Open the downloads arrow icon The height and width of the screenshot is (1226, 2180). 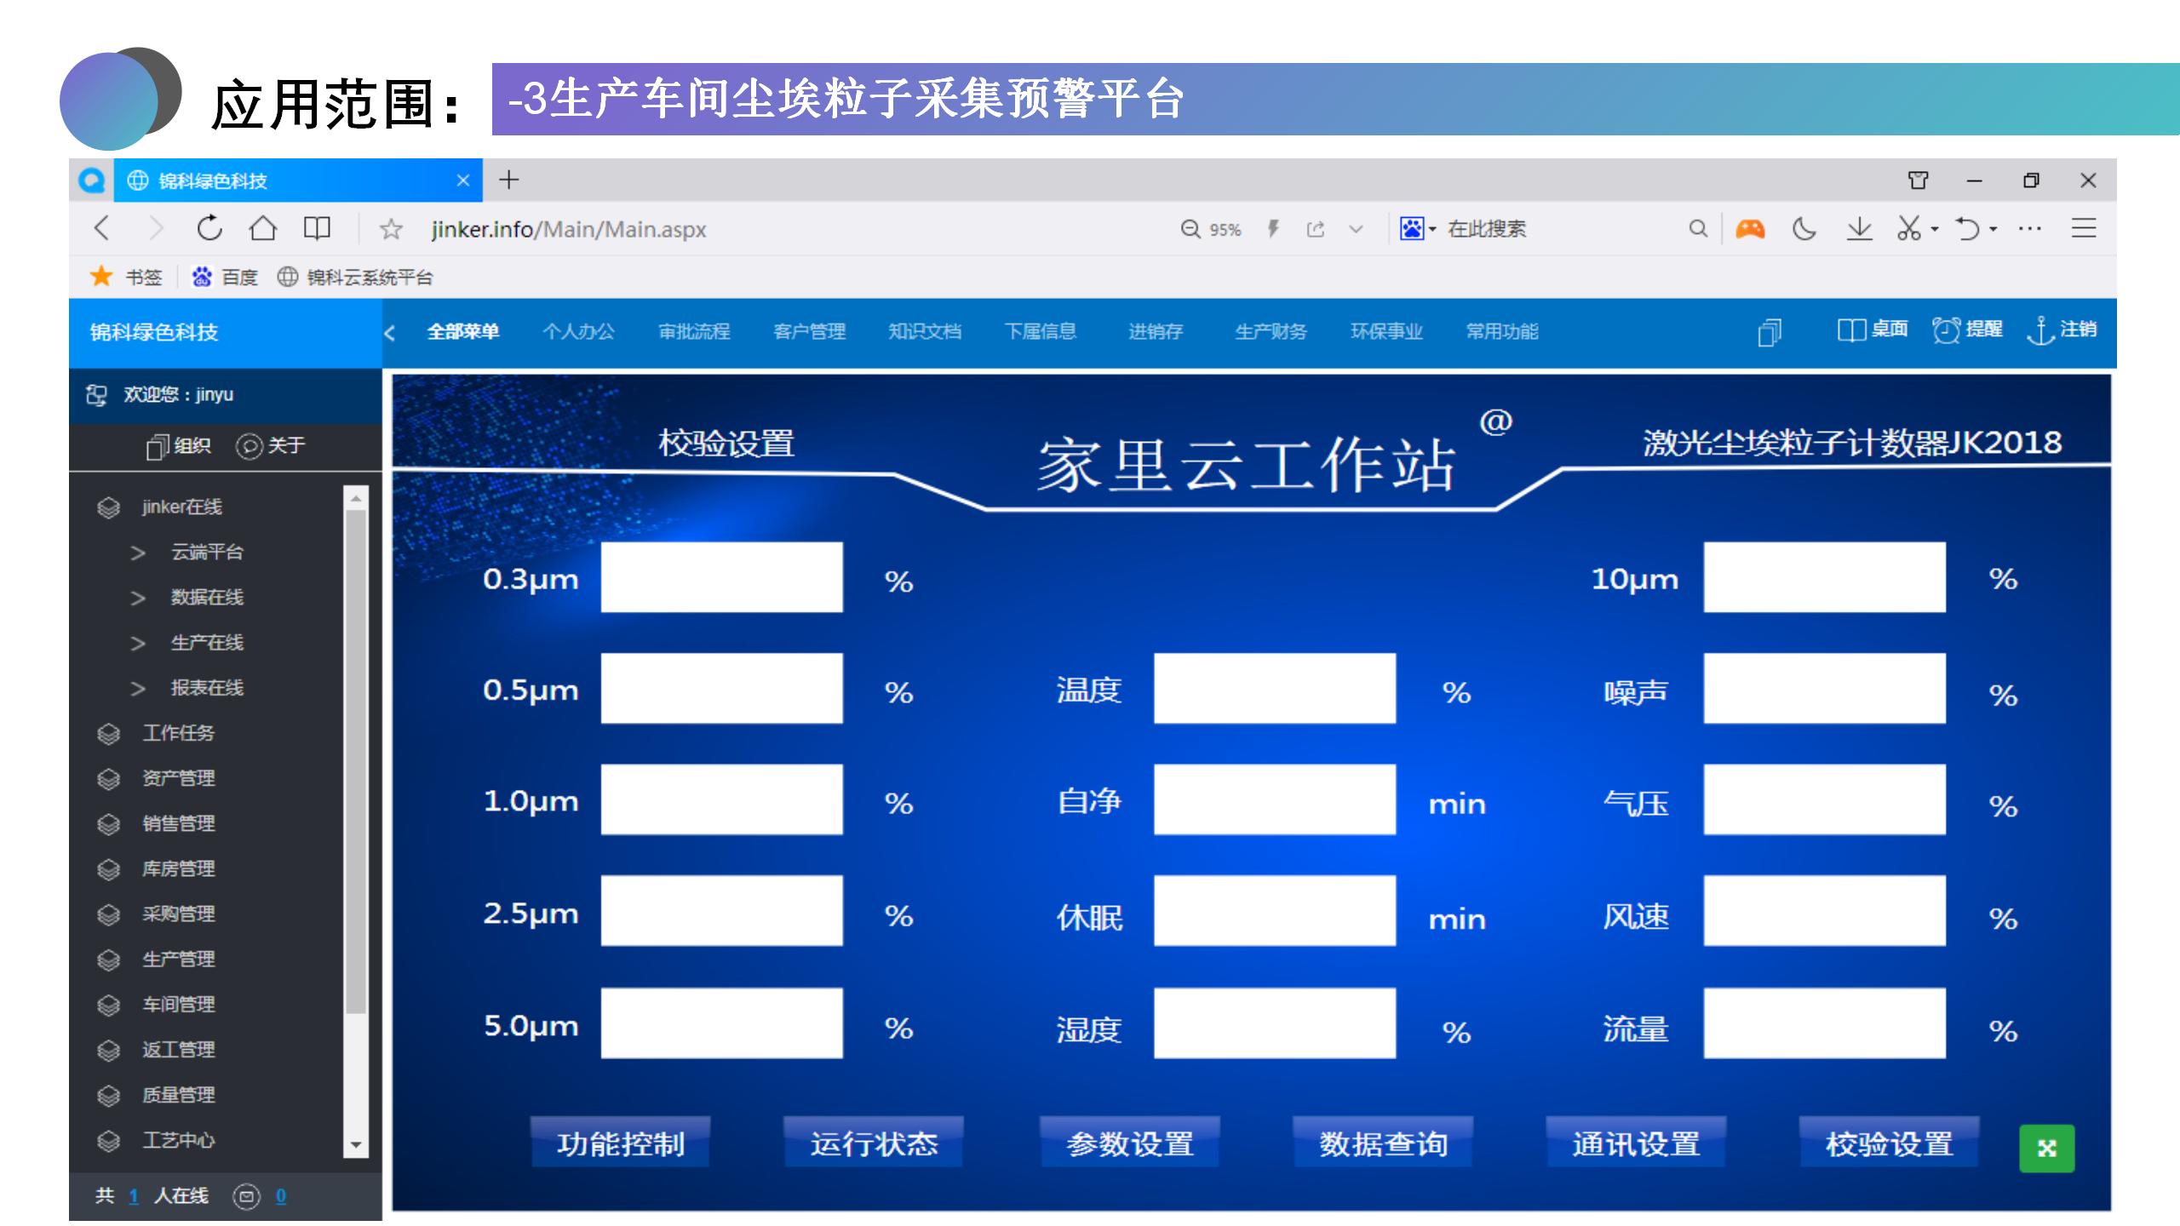click(1859, 228)
